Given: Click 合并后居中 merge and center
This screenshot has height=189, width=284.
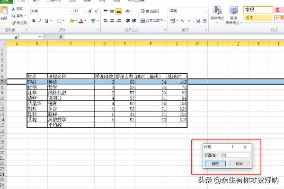Looking at the screenshot, I should click(152, 21).
